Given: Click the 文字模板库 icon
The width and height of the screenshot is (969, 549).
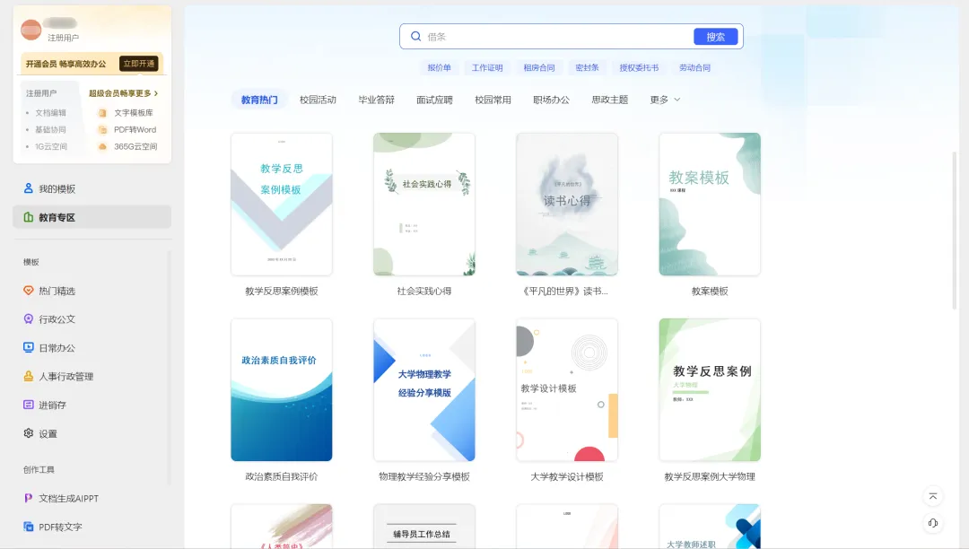Looking at the screenshot, I should point(102,113).
